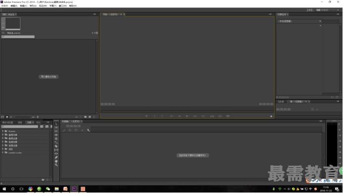Image resolution: width=343 pixels, height=193 pixels.
Task: Switch project panel to list view
Action: tap(2, 117)
